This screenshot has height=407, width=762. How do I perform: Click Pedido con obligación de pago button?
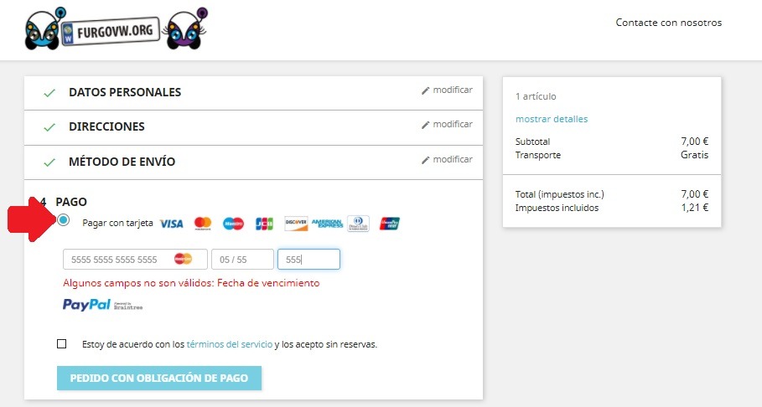click(x=159, y=378)
